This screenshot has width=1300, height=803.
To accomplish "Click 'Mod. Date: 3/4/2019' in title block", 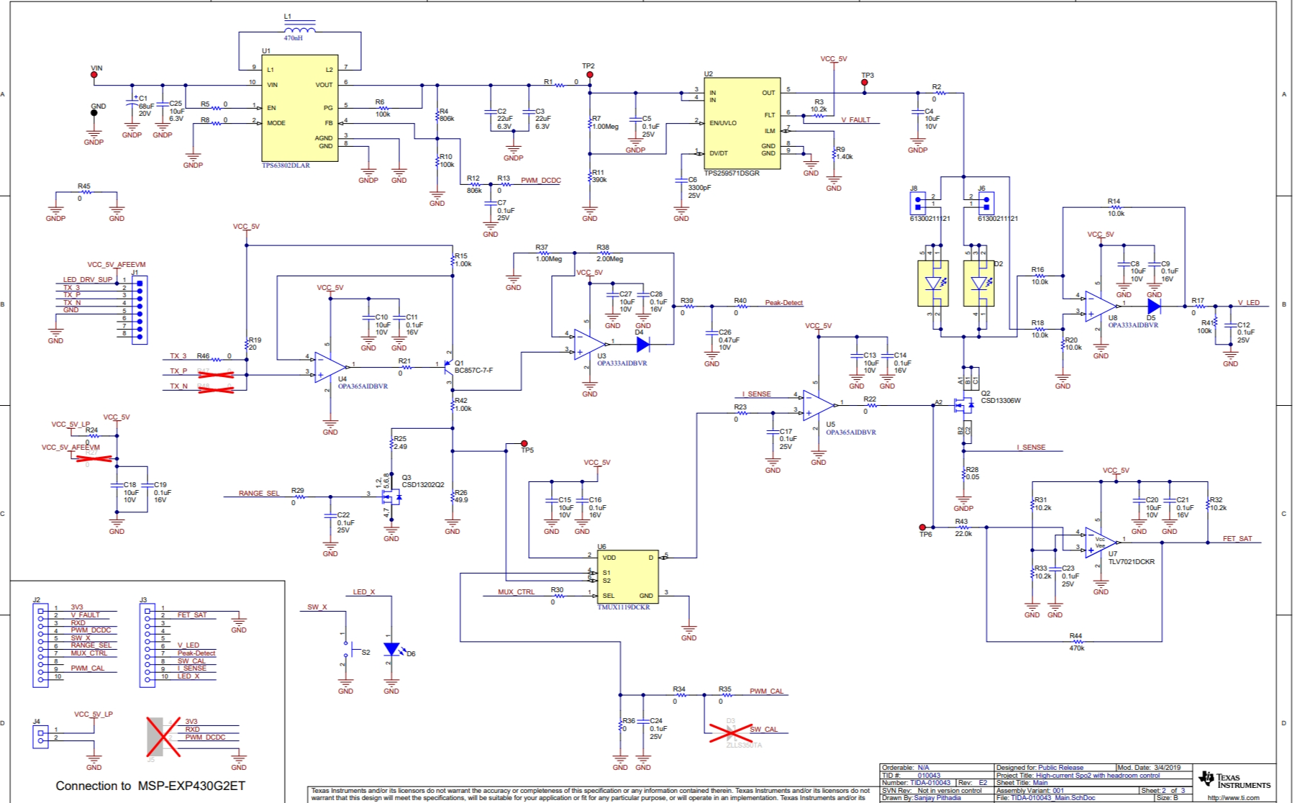I will [x=1149, y=768].
